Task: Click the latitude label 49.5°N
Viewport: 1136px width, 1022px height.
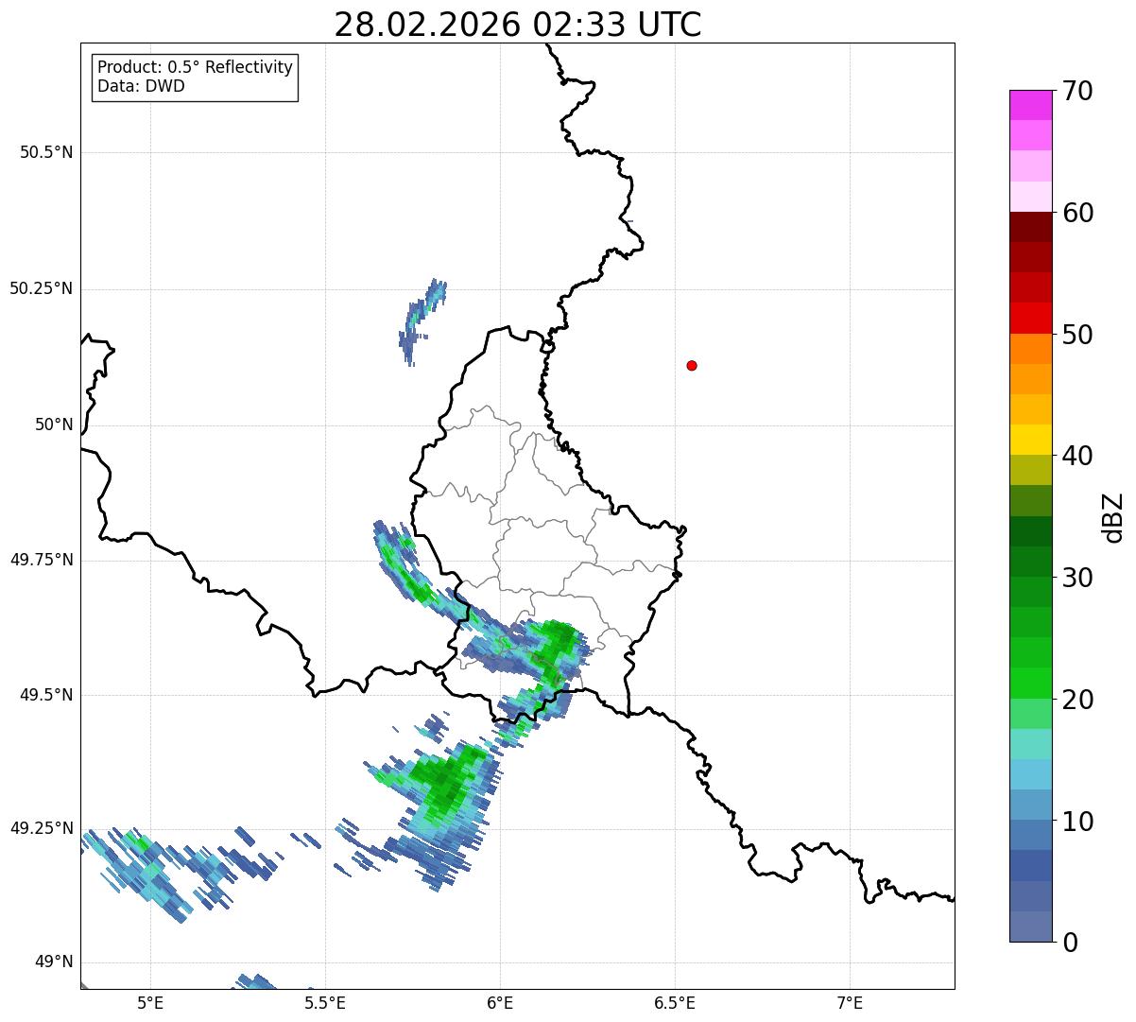Action: click(46, 695)
